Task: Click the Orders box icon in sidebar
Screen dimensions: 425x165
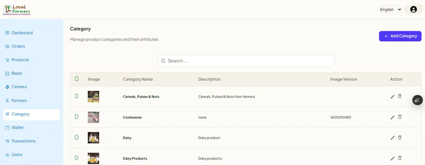Action: 8,46
